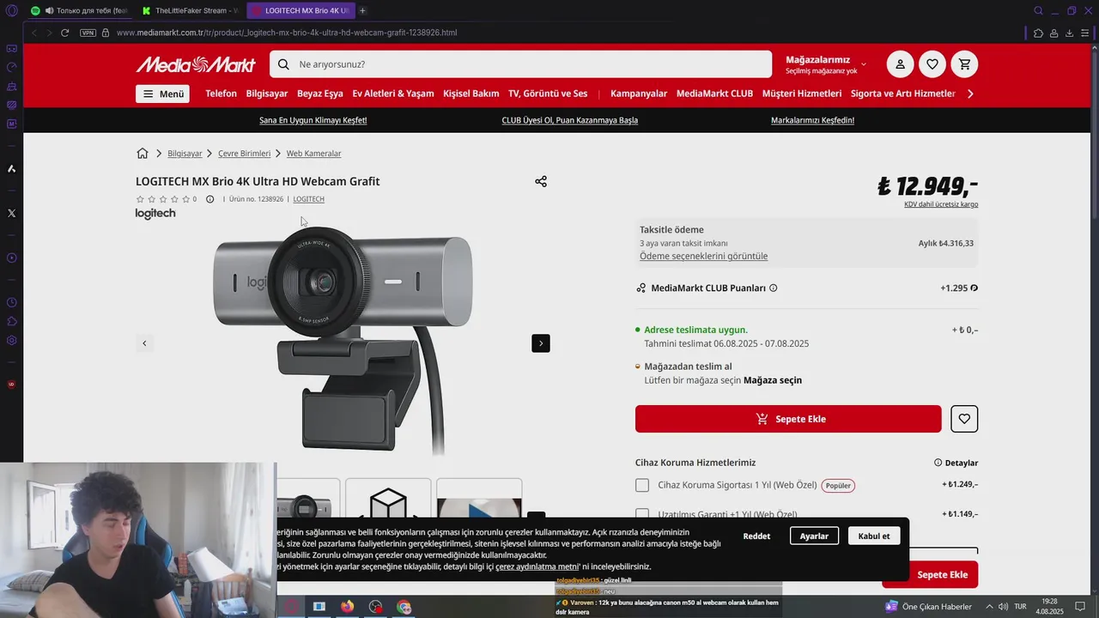1099x618 pixels.
Task: Open the Detaylar link for device protection
Action: (956, 463)
